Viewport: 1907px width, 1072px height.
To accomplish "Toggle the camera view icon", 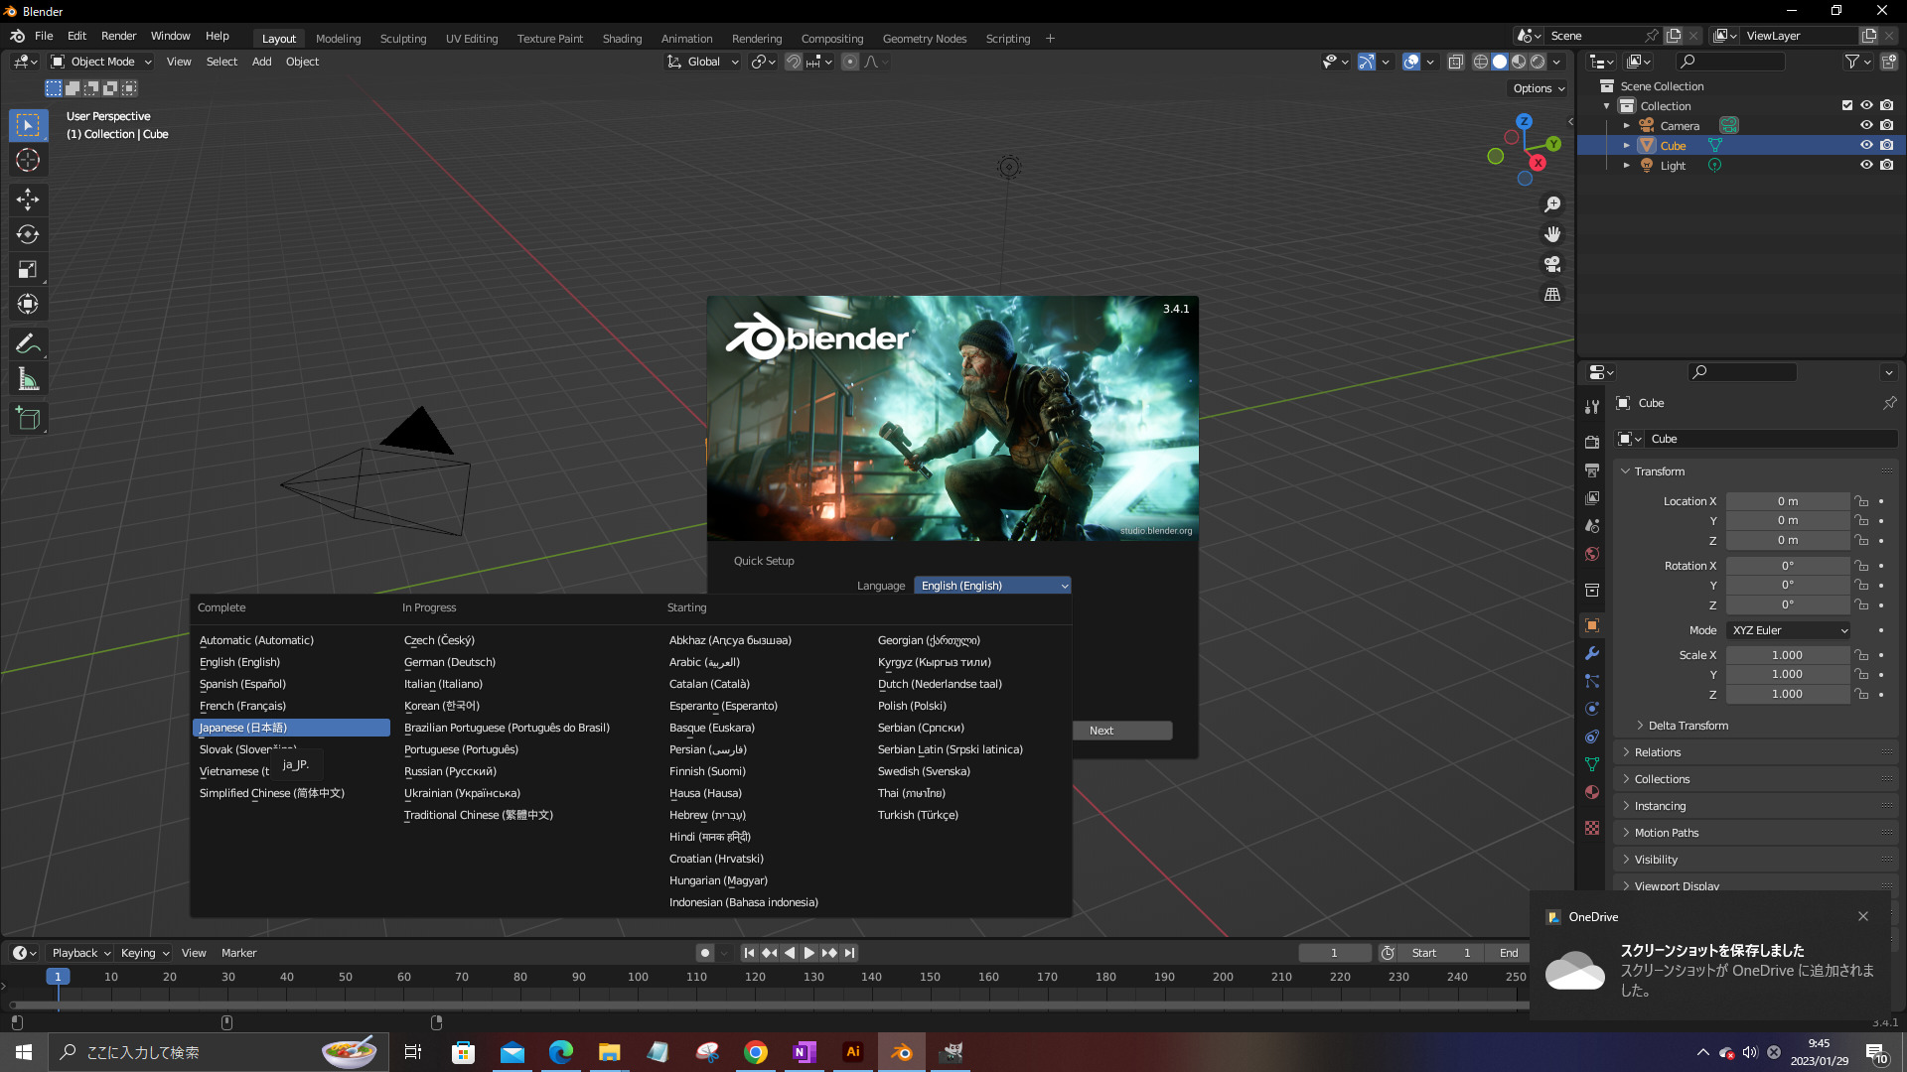I will click(x=1552, y=264).
